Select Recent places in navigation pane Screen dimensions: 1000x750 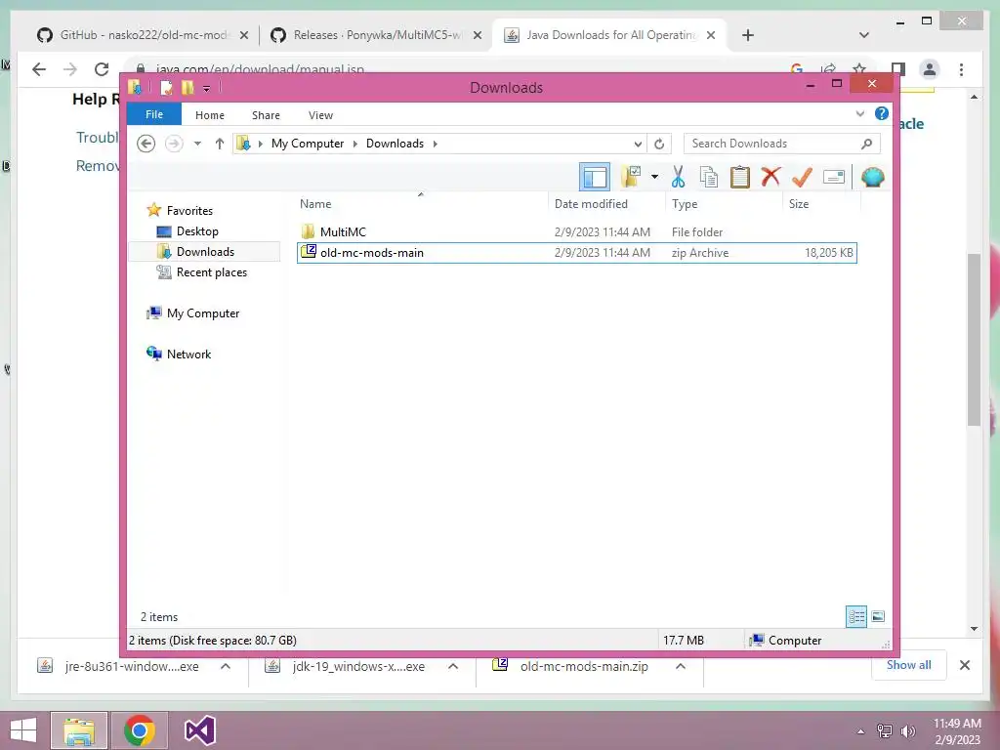[212, 272]
